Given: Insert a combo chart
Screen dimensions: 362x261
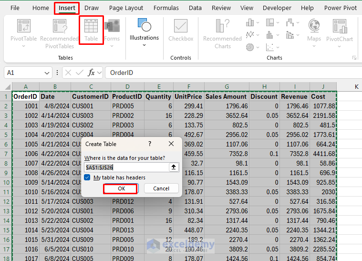Looking at the screenshot, I should [x=290, y=35].
